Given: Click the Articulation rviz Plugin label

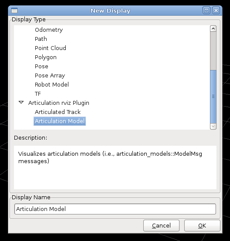Looking at the screenshot, I should pyautogui.click(x=59, y=103).
